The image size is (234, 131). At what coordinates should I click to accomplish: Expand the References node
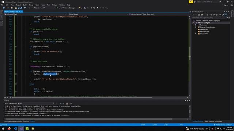point(196,25)
